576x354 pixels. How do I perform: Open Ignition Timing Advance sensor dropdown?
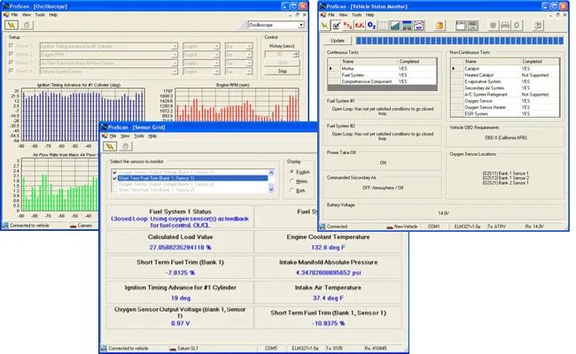(175, 47)
